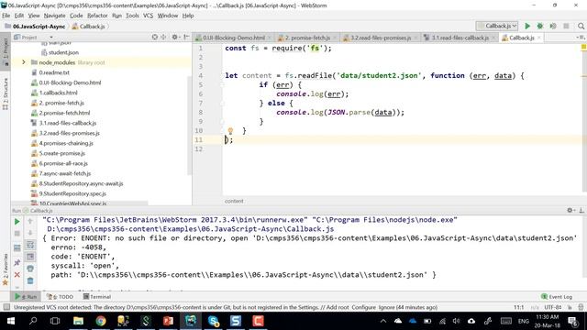Click the Stop square in top toolbar
Viewport: 587px width, 330px height.
pos(566,26)
